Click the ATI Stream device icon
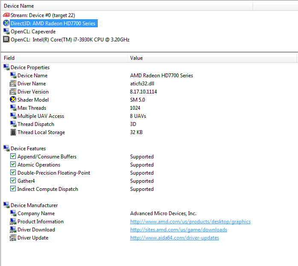 coord(6,15)
